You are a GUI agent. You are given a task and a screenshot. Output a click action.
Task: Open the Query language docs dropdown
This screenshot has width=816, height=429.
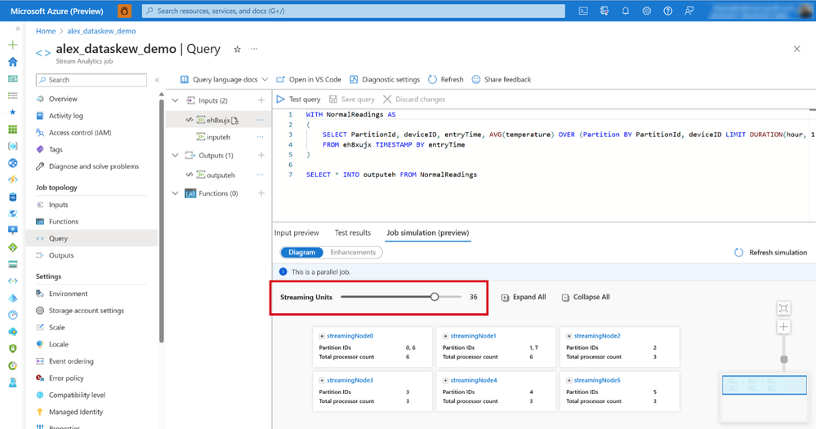[225, 79]
